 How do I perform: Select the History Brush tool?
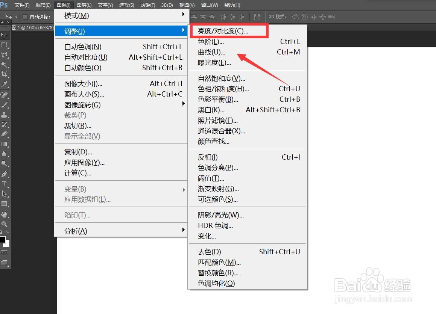pyautogui.click(x=5, y=124)
